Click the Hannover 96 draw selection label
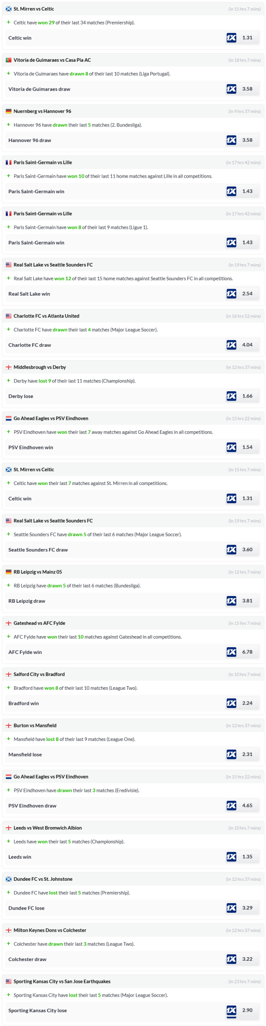Viewport: 266px width, 1026px height. pos(30,140)
